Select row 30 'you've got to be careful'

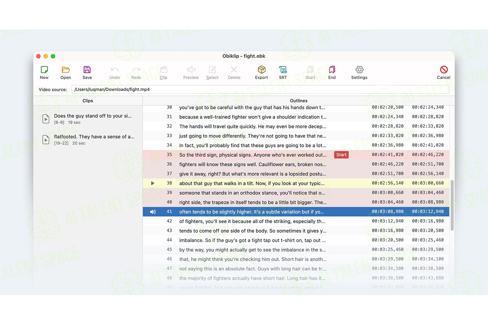pos(296,108)
